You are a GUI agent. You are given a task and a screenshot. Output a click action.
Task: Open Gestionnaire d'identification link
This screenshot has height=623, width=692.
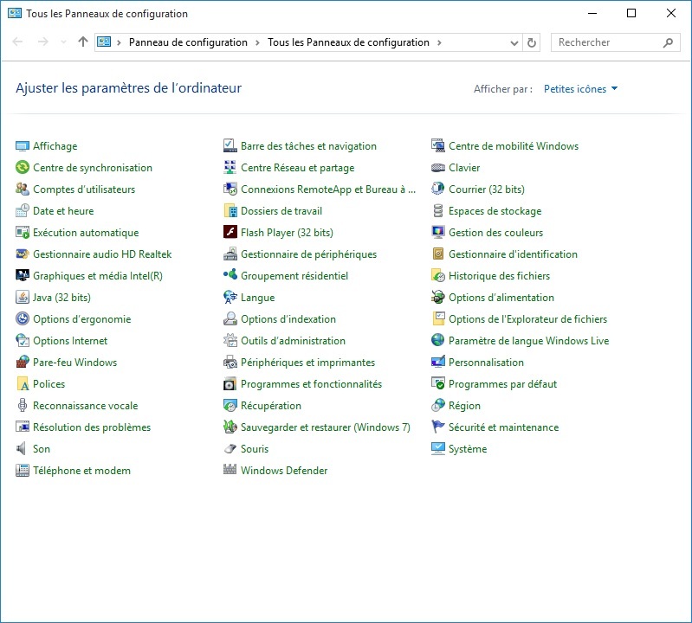click(513, 254)
